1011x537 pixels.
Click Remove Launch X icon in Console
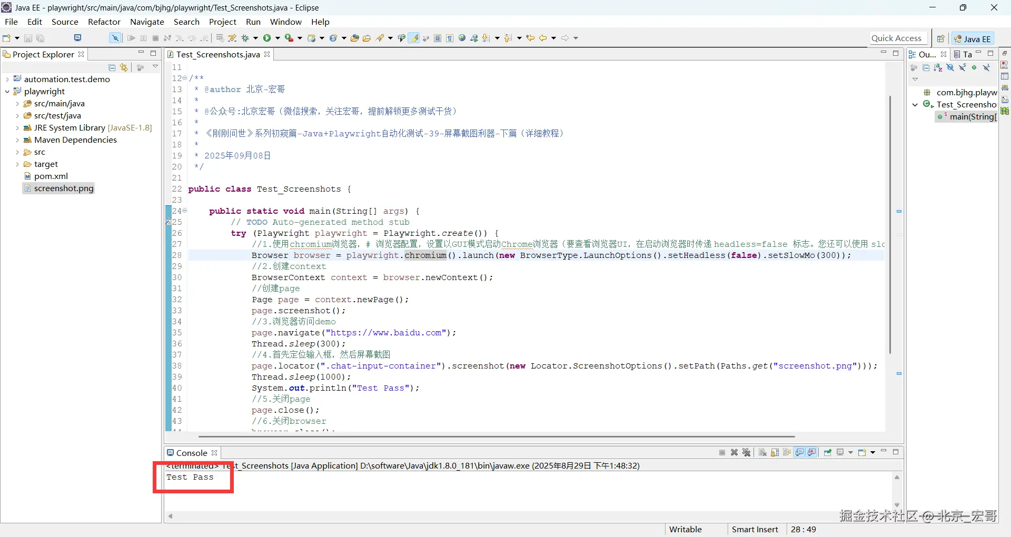(735, 452)
